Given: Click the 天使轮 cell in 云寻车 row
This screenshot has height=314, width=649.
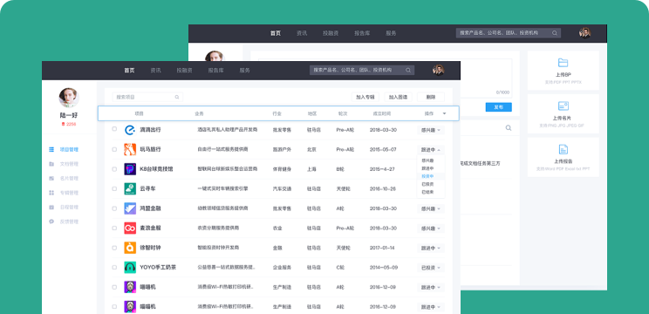Looking at the screenshot, I should point(343,189).
